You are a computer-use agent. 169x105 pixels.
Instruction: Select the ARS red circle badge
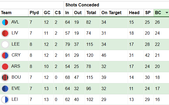click(5, 67)
